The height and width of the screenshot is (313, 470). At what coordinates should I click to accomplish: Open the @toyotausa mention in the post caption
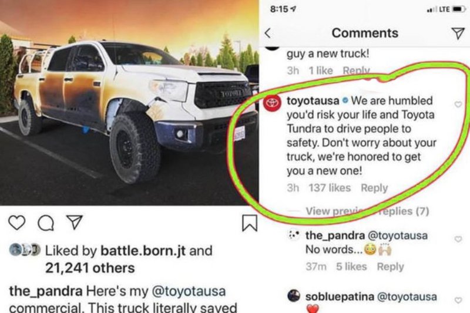click(x=189, y=291)
